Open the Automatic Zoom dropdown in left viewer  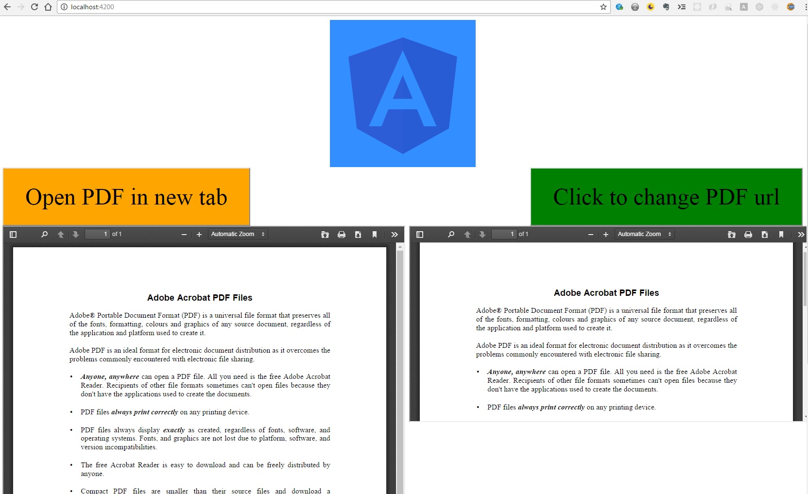[237, 234]
